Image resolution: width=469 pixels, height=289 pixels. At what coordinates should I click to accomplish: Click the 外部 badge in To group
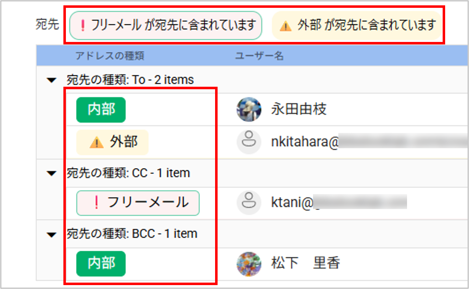112,142
